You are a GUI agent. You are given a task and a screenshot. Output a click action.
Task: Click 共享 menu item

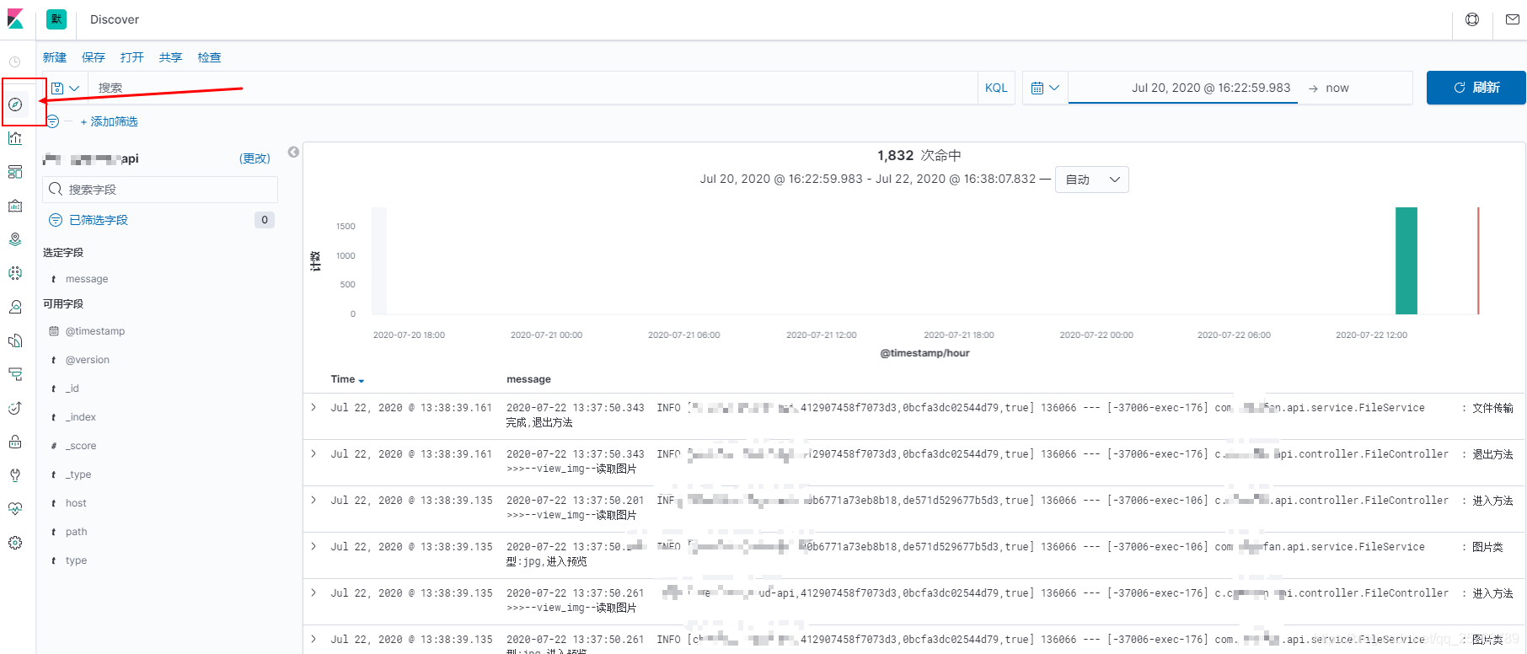[171, 57]
